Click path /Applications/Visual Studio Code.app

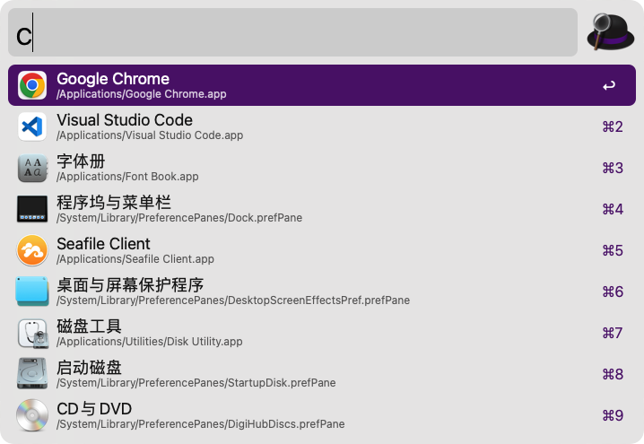(150, 135)
